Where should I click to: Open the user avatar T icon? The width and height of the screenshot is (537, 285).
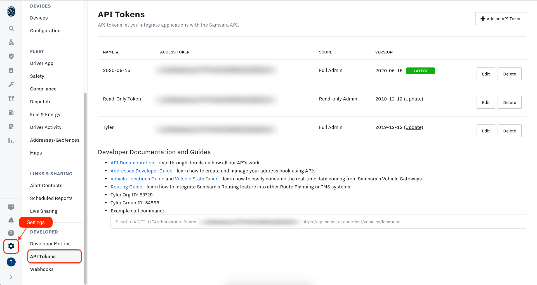tap(11, 262)
